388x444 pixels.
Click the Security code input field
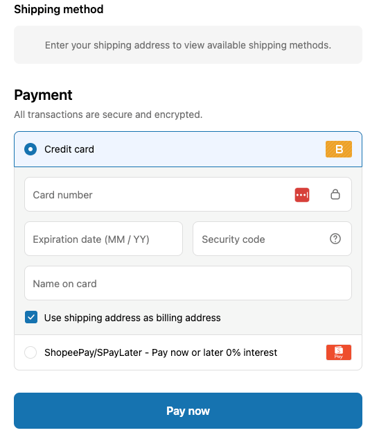272,239
